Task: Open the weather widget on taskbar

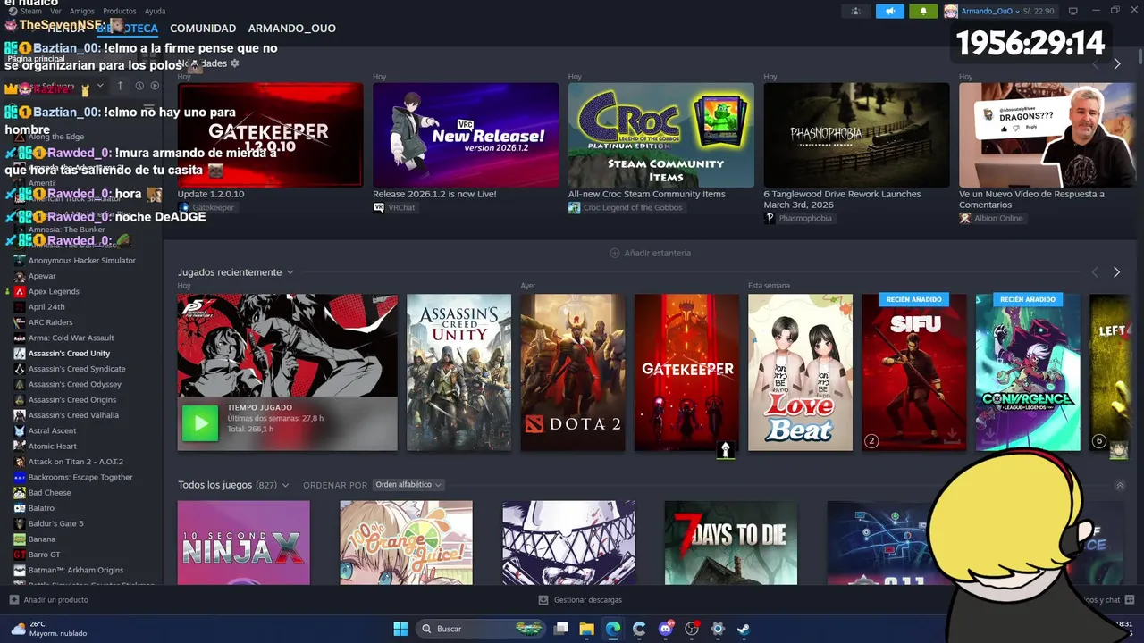Action: click(49, 629)
